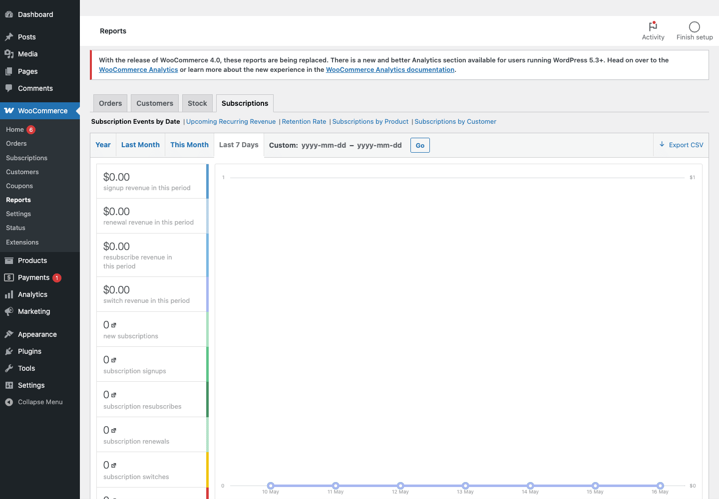
Task: Open WooCommerce Orders submenu item
Action: [16, 144]
